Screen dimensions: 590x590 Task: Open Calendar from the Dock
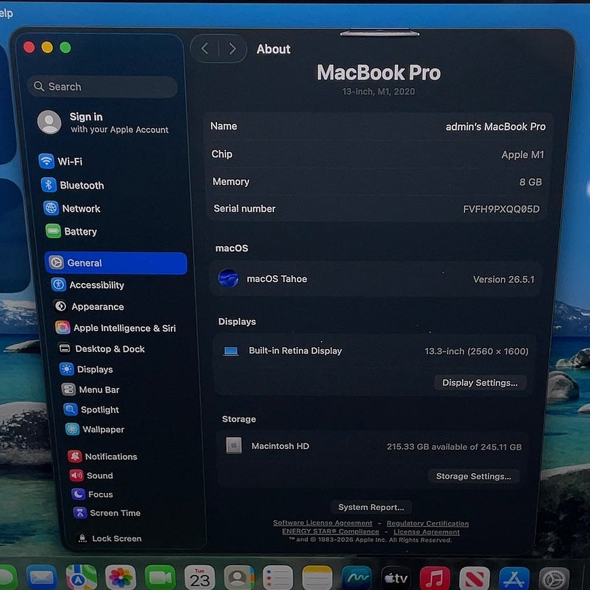[x=200, y=577]
